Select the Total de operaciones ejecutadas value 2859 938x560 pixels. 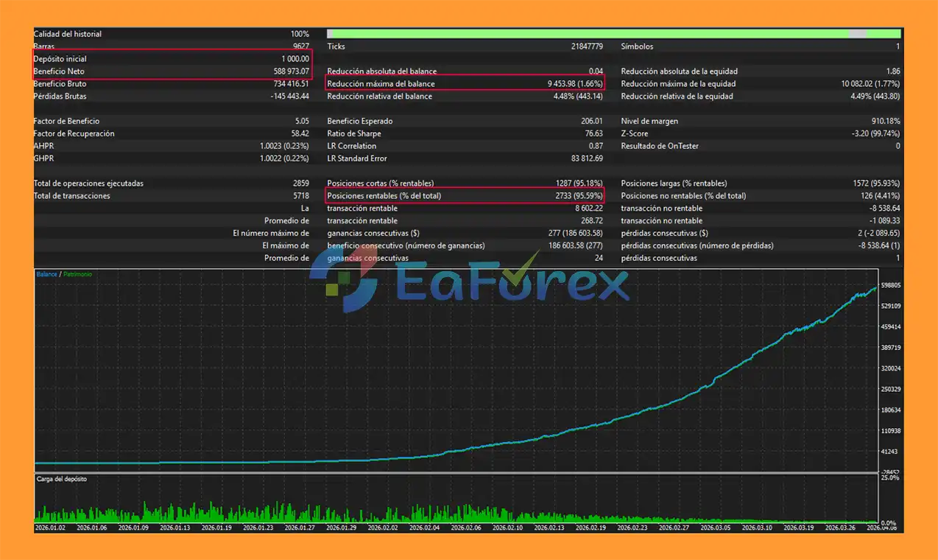[300, 183]
